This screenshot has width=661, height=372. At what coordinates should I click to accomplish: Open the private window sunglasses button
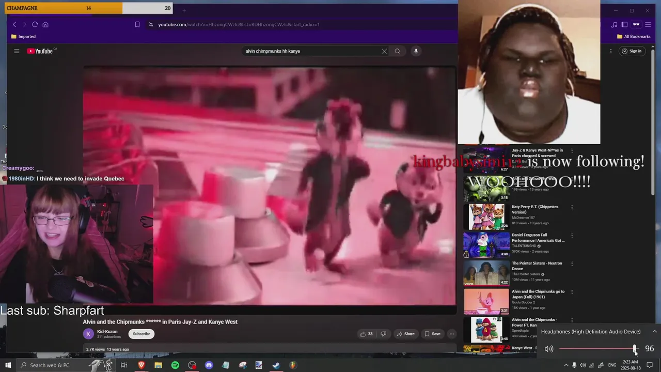(636, 24)
